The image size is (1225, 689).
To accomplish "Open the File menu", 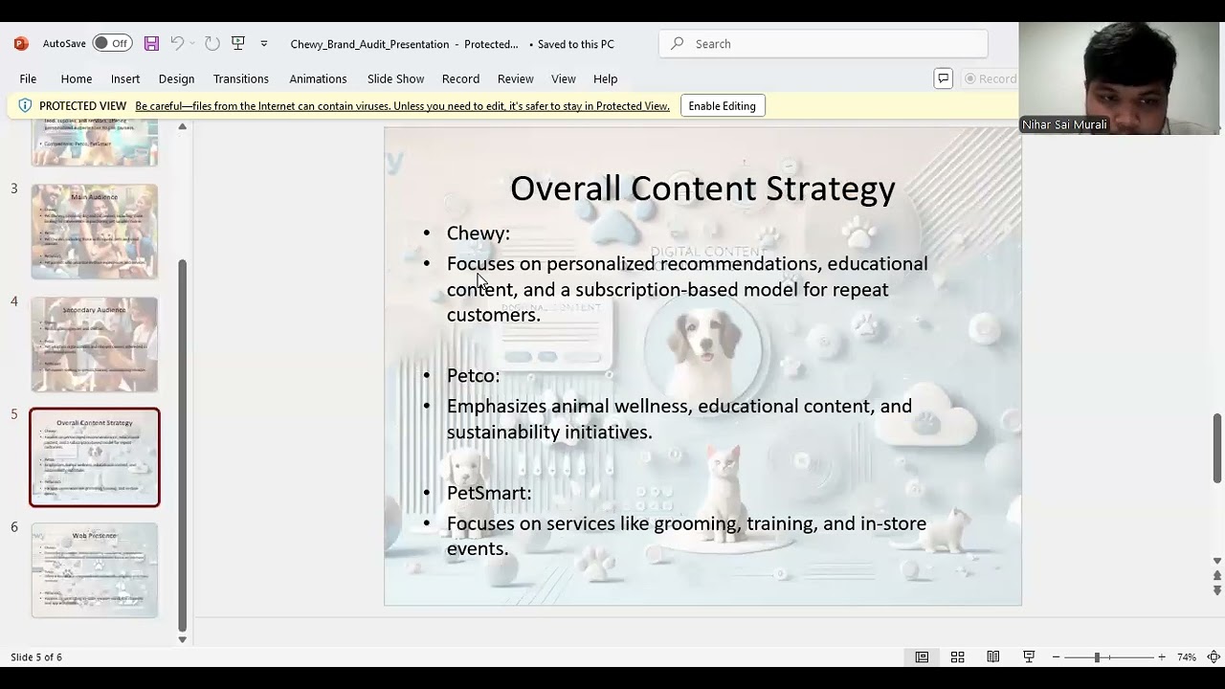I will click(x=28, y=78).
